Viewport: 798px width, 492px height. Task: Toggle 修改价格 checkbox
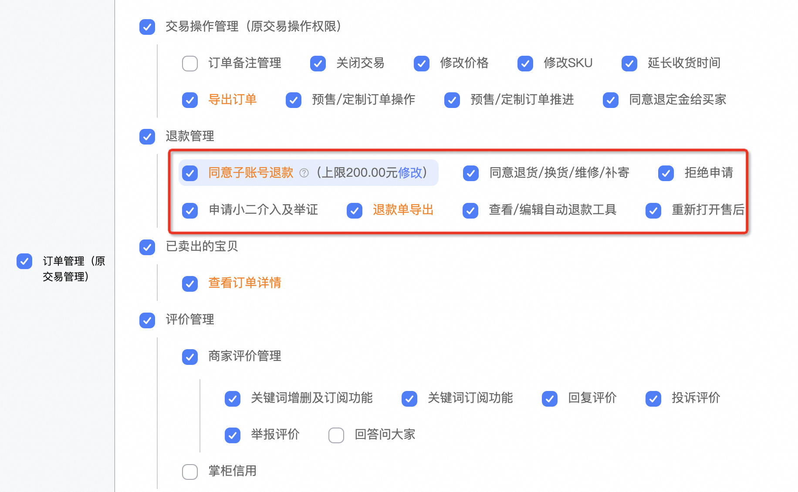coord(422,64)
